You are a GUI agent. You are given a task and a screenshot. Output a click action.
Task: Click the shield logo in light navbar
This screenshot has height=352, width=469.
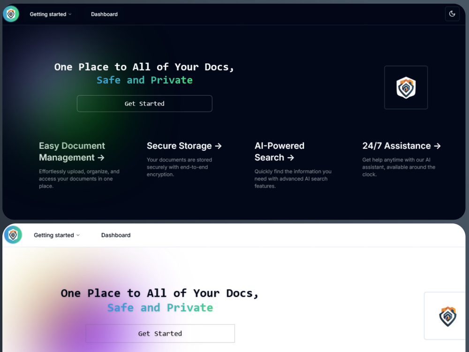pyautogui.click(x=13, y=235)
